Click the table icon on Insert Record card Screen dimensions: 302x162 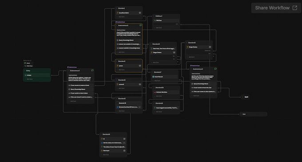coord(153,77)
